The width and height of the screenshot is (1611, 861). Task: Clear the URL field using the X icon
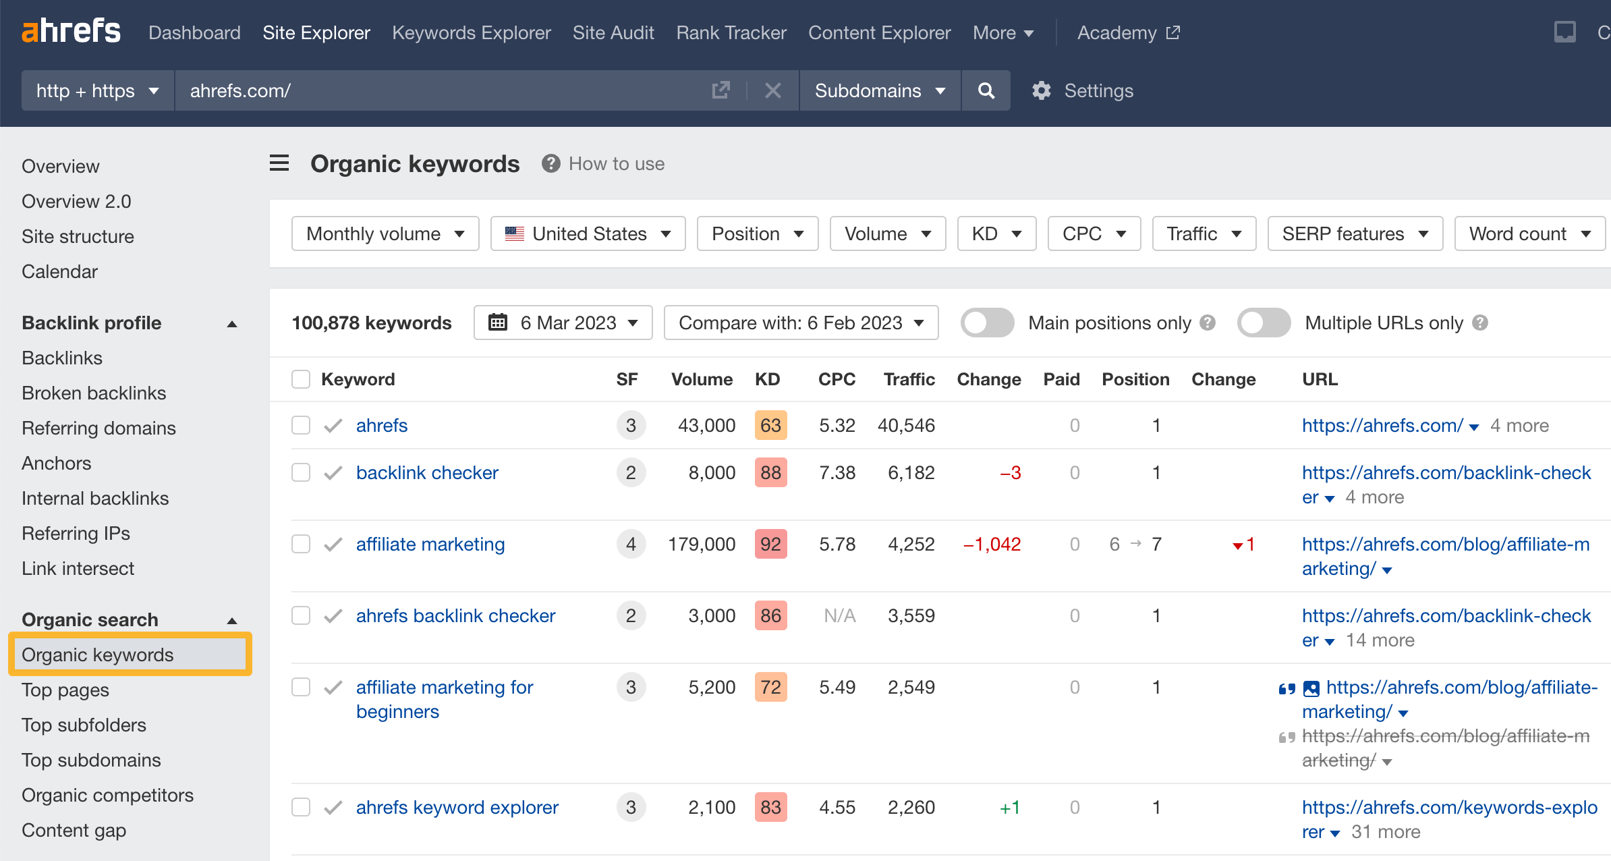point(773,90)
